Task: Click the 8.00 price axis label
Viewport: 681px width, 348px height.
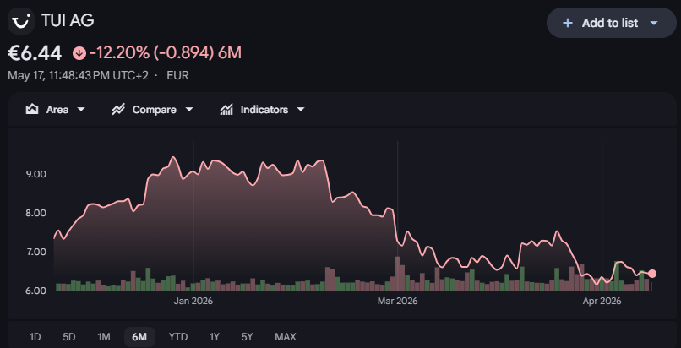Action: [x=36, y=213]
